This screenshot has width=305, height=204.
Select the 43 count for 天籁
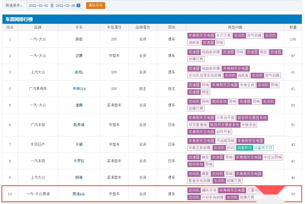(293, 145)
